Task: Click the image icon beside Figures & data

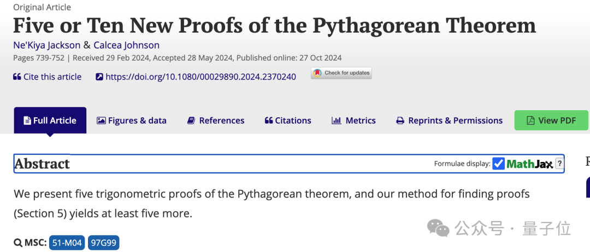Action: tap(101, 121)
